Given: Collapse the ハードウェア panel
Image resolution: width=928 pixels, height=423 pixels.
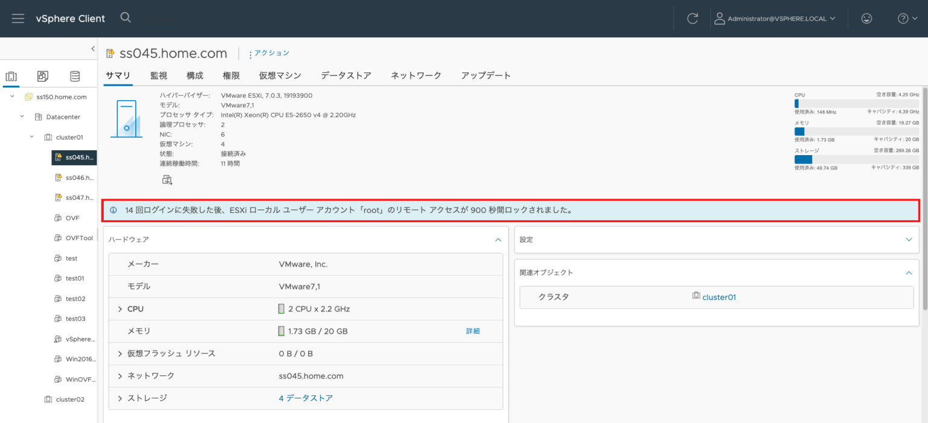Looking at the screenshot, I should pyautogui.click(x=498, y=240).
